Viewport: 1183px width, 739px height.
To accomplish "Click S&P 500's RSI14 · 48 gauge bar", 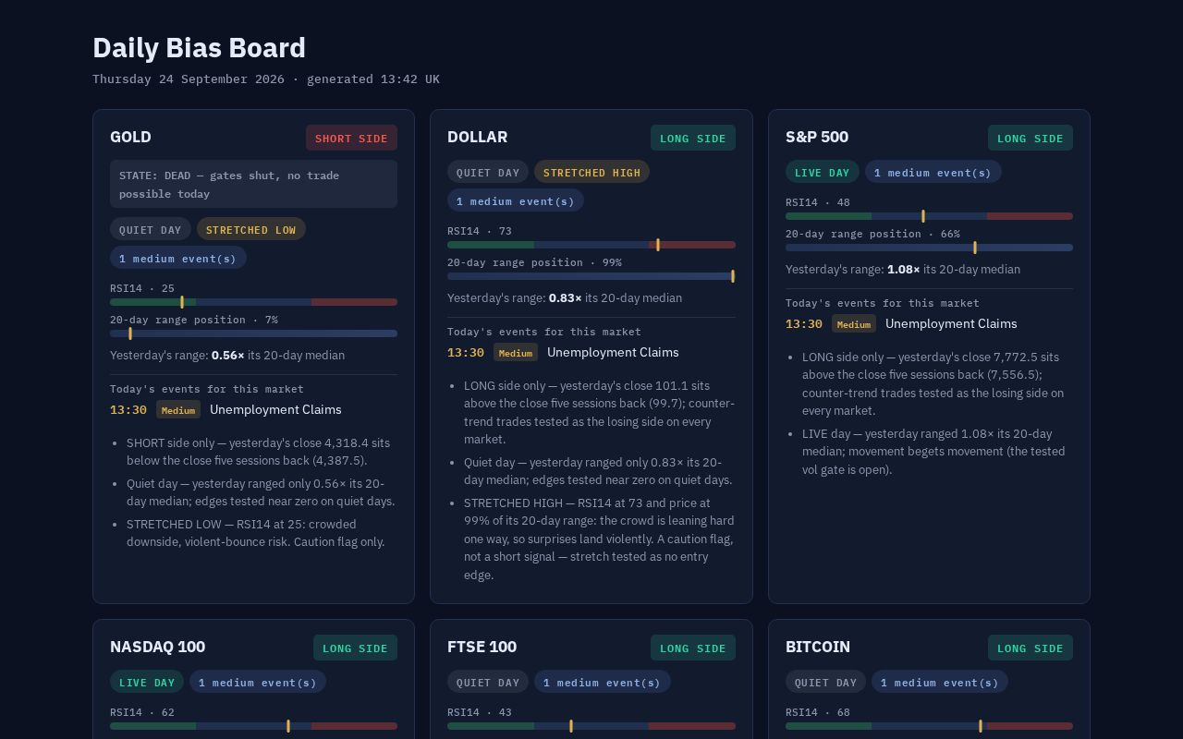I will pos(929,216).
